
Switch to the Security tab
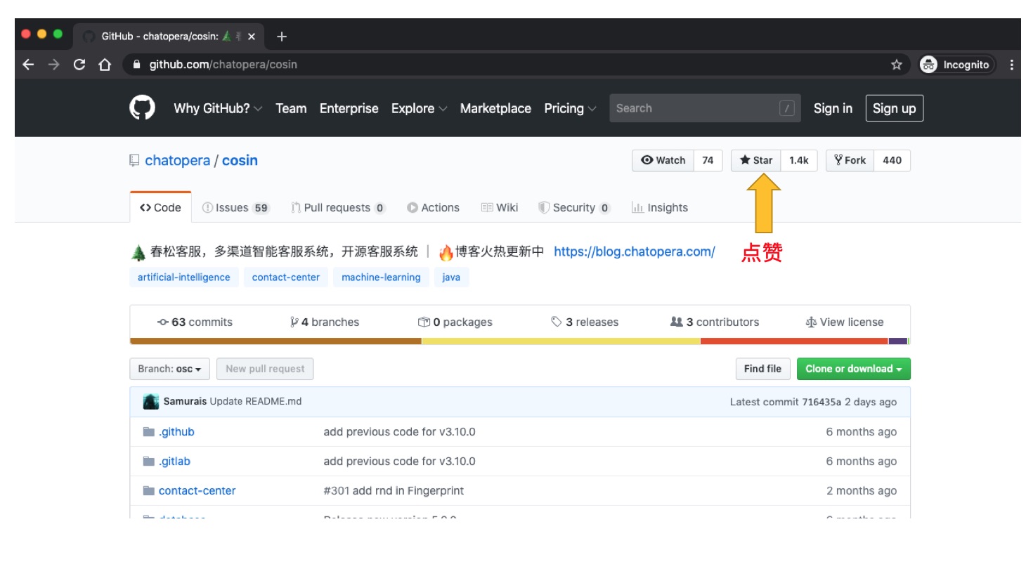[x=574, y=207]
